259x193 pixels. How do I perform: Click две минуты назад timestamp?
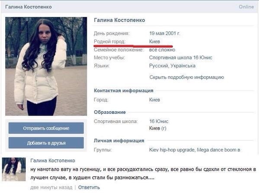coord(51,187)
